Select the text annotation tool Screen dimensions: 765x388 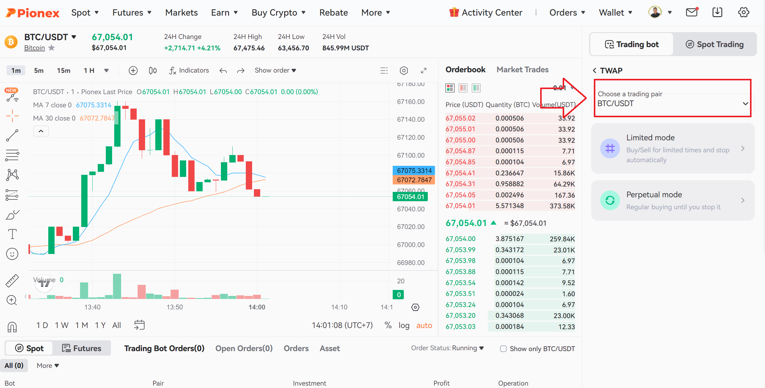[x=12, y=234]
